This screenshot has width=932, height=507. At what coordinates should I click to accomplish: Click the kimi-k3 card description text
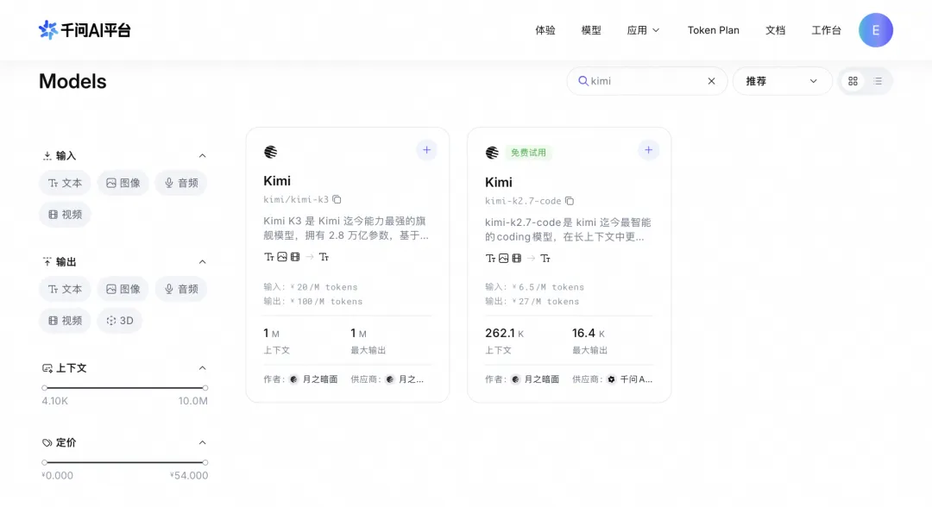[x=346, y=228]
